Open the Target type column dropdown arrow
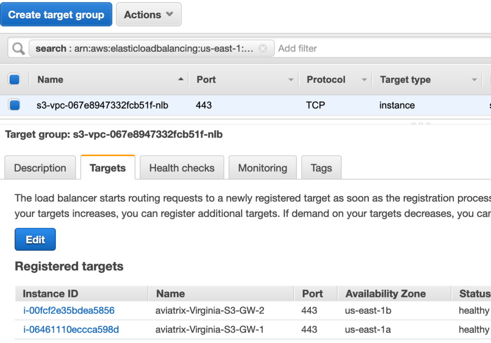 pos(474,80)
